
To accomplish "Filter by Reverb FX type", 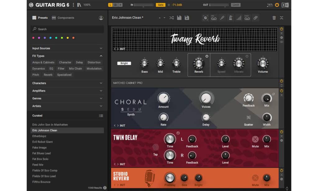I will pyautogui.click(x=48, y=75).
